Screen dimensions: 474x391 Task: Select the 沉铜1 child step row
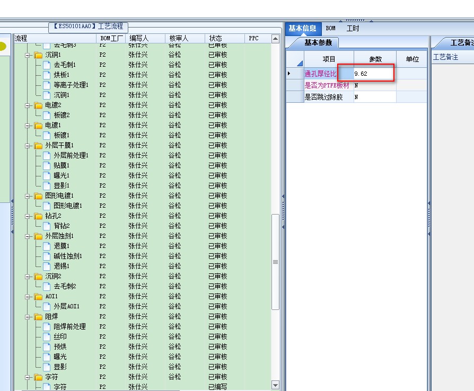[x=142, y=95]
